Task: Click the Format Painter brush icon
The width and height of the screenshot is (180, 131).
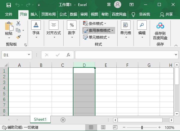Action: click(x=18, y=37)
